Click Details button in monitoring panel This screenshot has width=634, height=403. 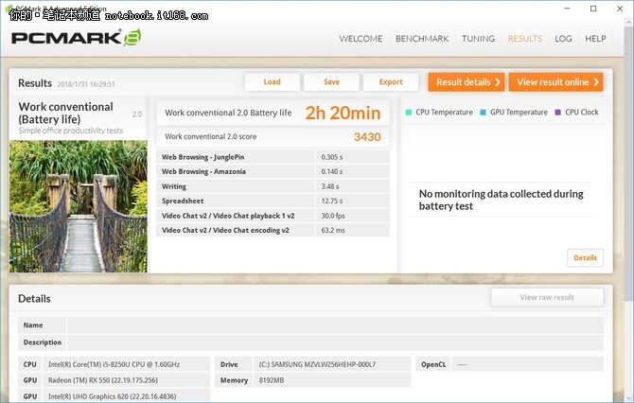point(585,257)
